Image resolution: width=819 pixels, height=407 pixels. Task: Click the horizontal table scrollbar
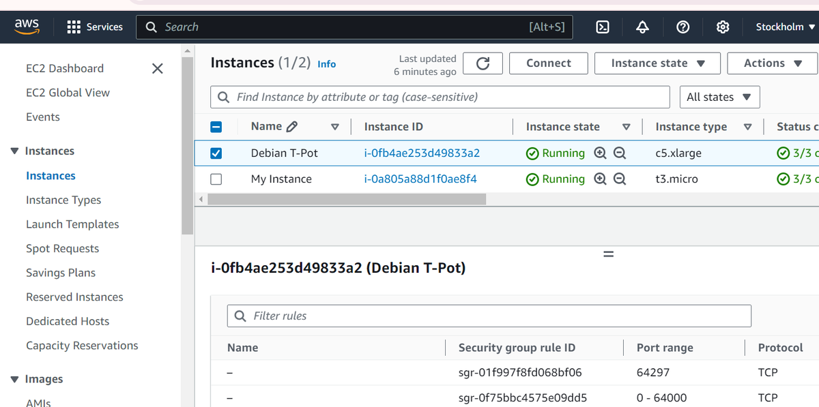click(x=347, y=199)
